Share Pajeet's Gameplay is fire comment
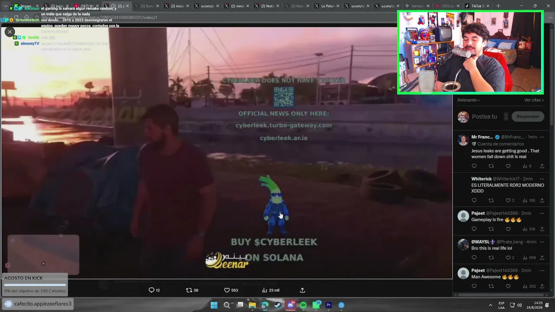Image resolution: width=555 pixels, height=312 pixels. click(x=542, y=229)
